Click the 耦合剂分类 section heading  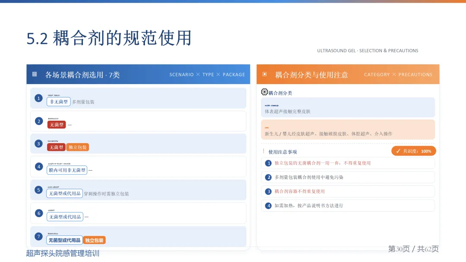pyautogui.click(x=280, y=93)
